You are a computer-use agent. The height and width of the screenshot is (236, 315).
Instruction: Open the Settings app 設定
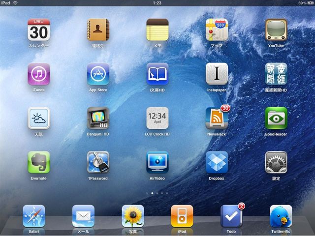(276, 162)
